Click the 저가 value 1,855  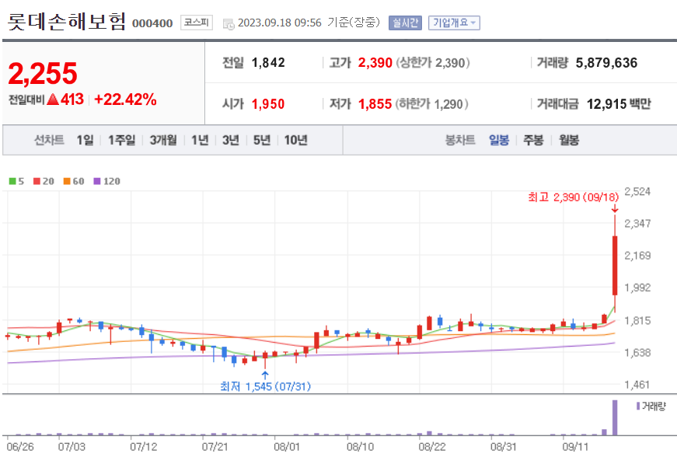tap(375, 104)
